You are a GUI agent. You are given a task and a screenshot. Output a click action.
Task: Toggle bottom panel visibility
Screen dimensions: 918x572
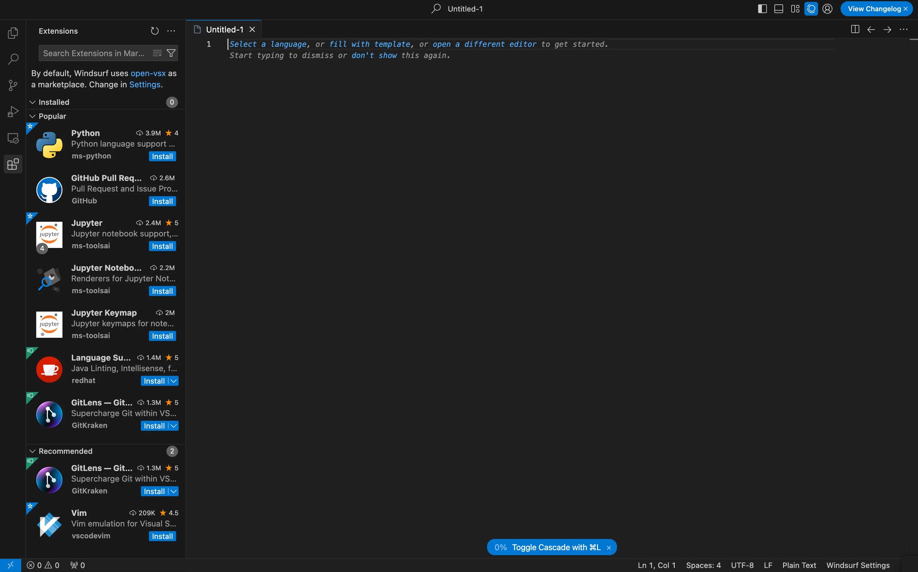click(779, 9)
